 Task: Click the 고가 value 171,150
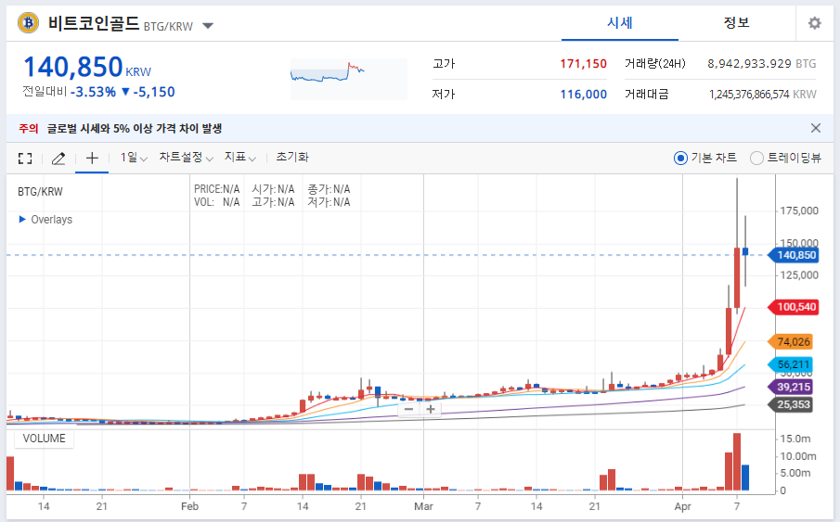point(583,64)
